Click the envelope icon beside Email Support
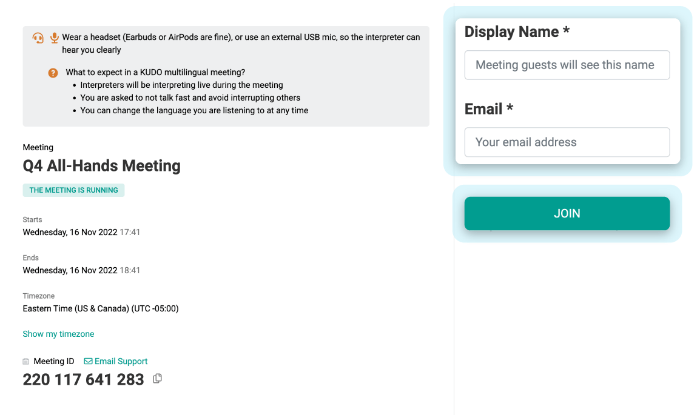 [87, 361]
